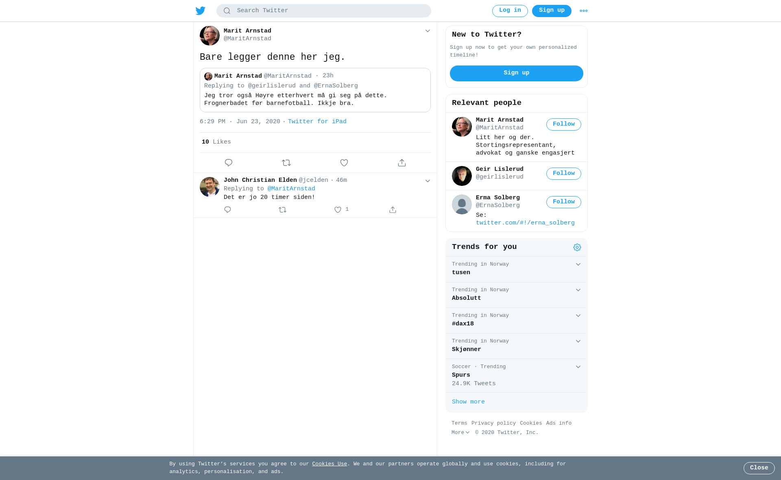Click the Twitter bird home logo
781x480 pixels.
201,11
